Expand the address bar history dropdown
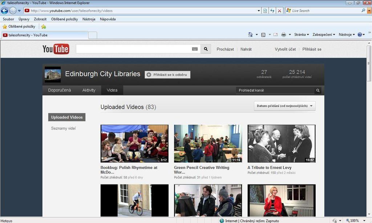Viewport: 372px width, 223px height. [259, 11]
